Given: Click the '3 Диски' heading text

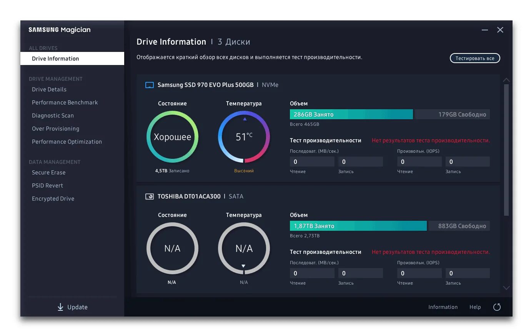Looking at the screenshot, I should (x=234, y=42).
